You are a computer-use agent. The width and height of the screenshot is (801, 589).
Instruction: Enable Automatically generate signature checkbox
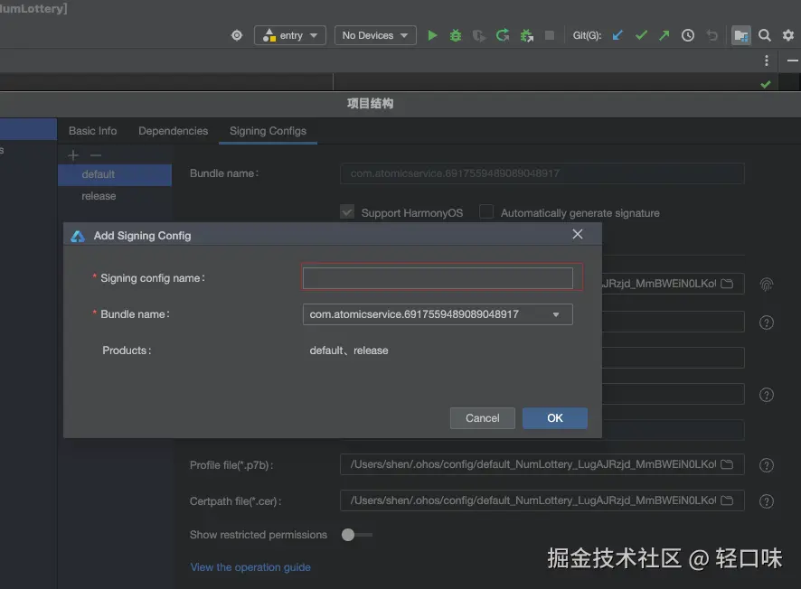coord(486,211)
